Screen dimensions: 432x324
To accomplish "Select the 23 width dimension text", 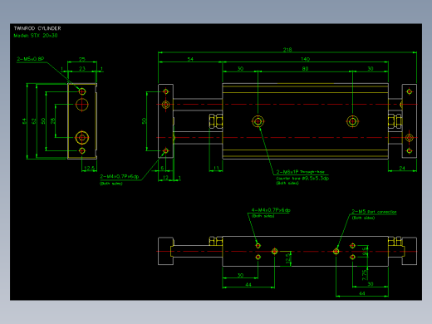I will click(x=82, y=69).
